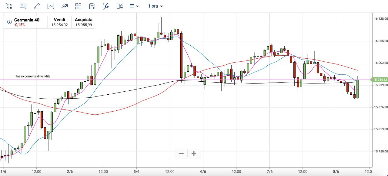Viewport: 388px width, 176px height.
Task: Open the four-square chart layout grid
Action: click(x=78, y=6)
